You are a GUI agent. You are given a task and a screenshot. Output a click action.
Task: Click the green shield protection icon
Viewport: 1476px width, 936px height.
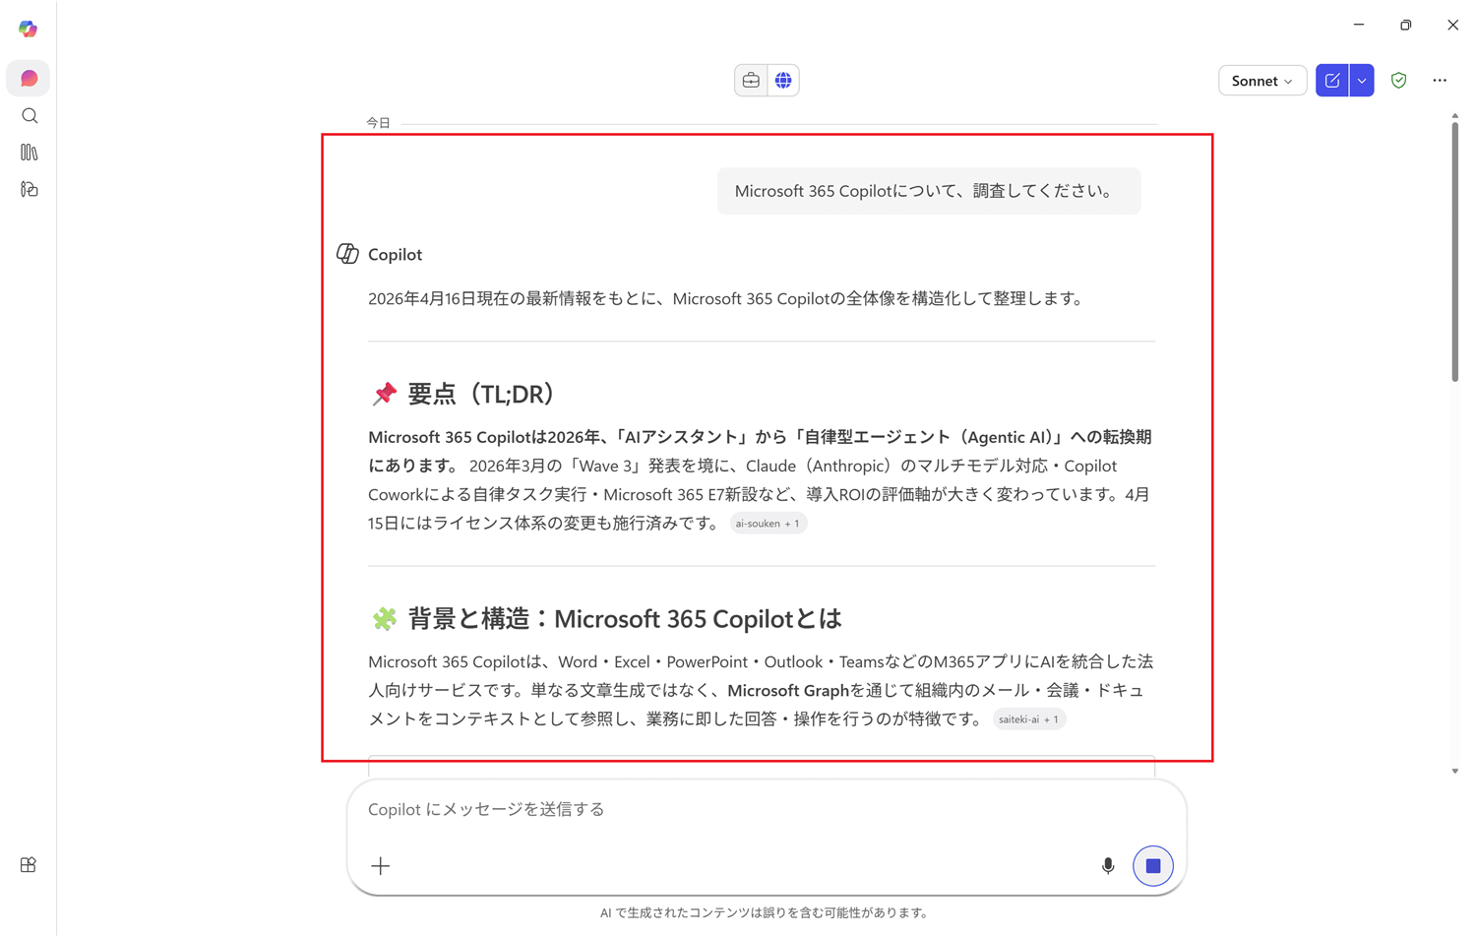(x=1399, y=81)
